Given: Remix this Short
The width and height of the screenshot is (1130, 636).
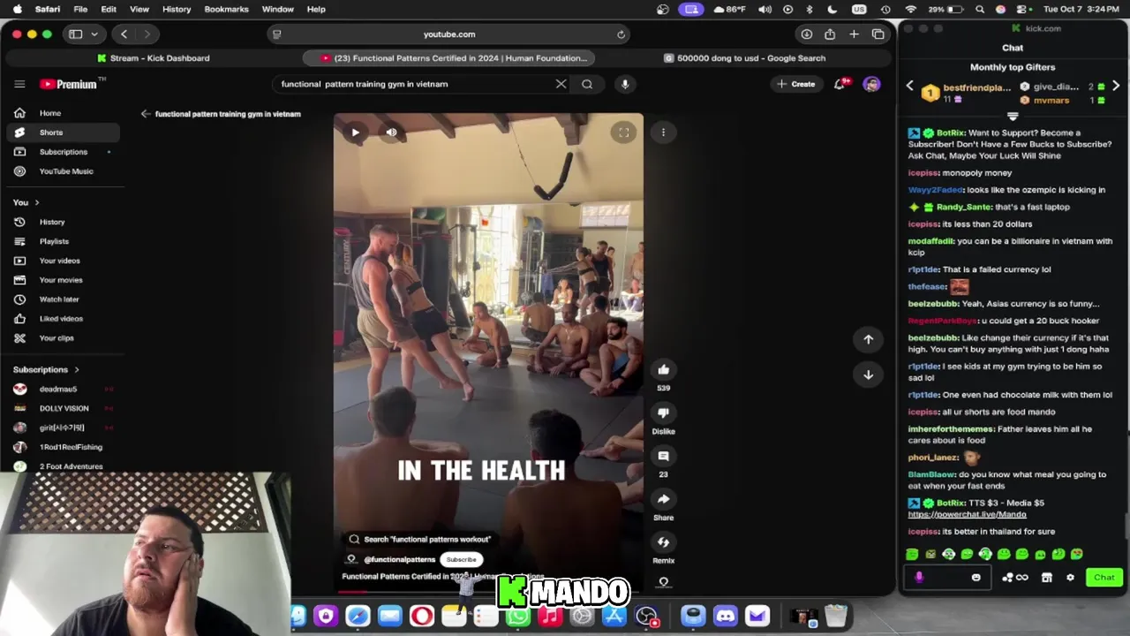Looking at the screenshot, I should click(663, 542).
